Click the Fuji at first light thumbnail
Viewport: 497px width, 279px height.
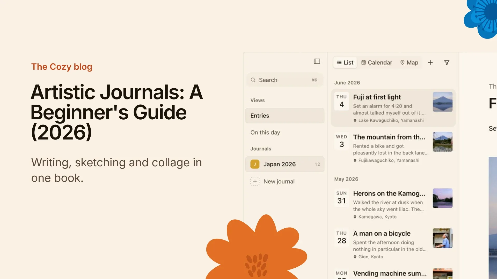click(x=443, y=102)
